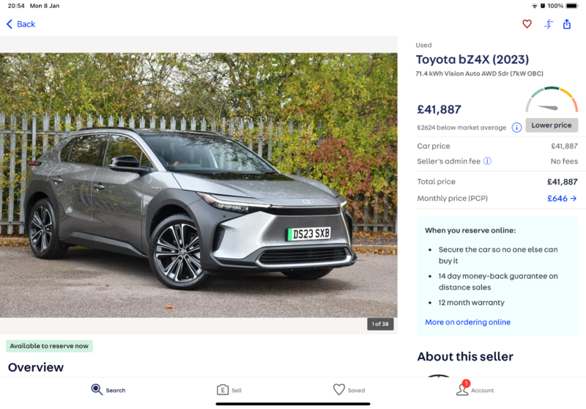Open info icon next to Seller's admin fee
586x409 pixels.
pos(487,161)
